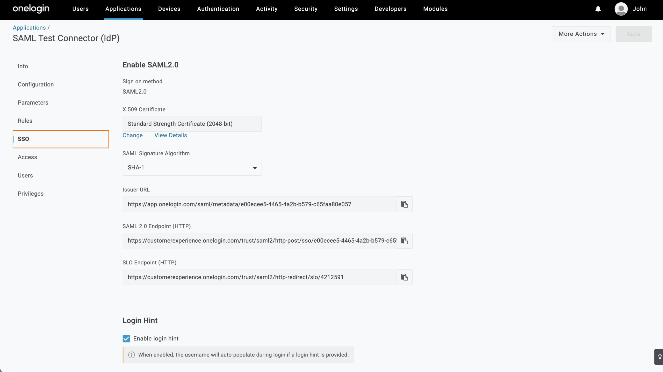
Task: Click the onelogin logo
Action: [x=31, y=9]
